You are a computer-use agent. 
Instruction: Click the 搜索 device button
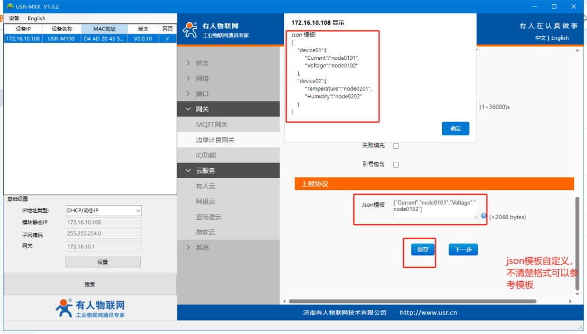tap(90, 284)
